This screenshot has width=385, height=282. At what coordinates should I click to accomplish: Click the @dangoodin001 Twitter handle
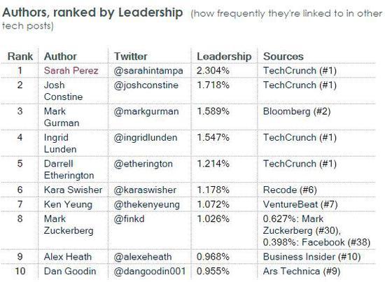click(x=150, y=272)
